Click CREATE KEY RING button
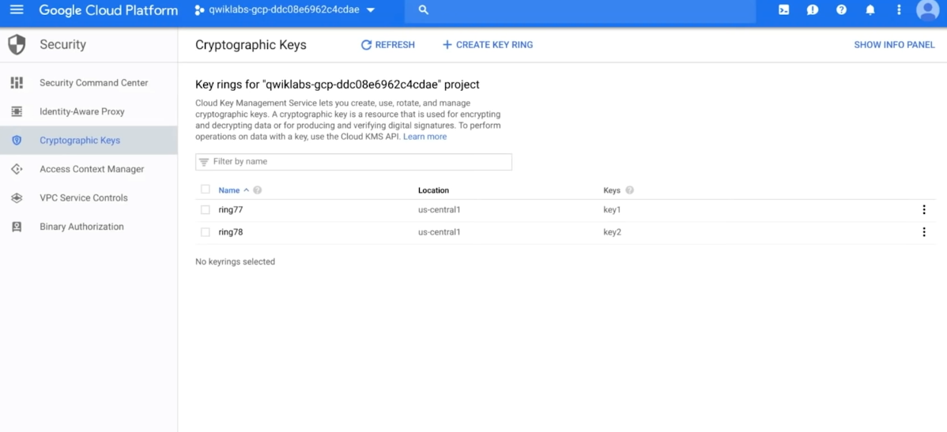The height and width of the screenshot is (432, 947). (x=488, y=45)
